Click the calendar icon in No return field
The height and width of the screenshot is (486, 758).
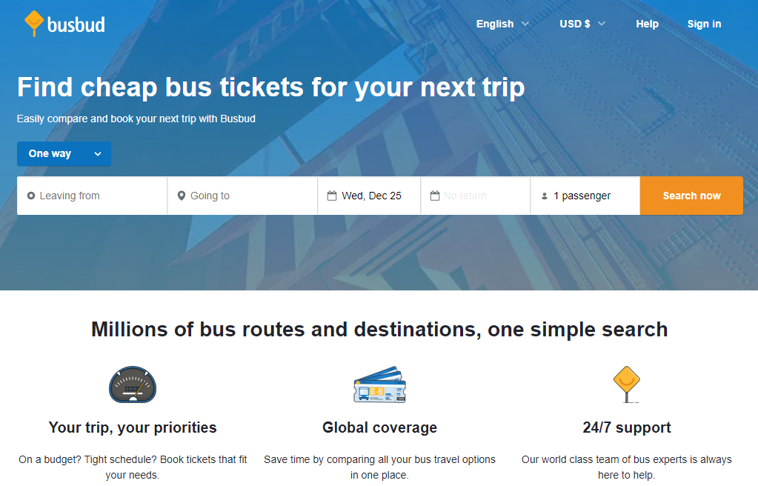[435, 195]
